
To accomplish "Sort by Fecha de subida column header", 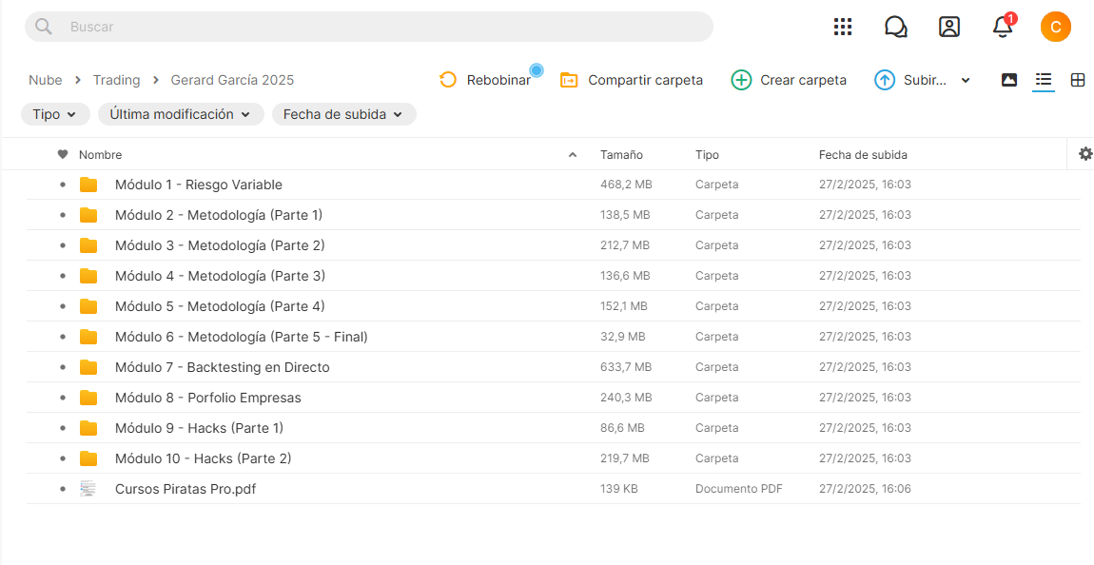I will 863,155.
